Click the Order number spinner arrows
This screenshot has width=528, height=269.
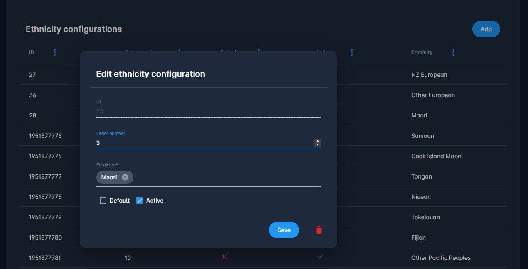pyautogui.click(x=317, y=143)
